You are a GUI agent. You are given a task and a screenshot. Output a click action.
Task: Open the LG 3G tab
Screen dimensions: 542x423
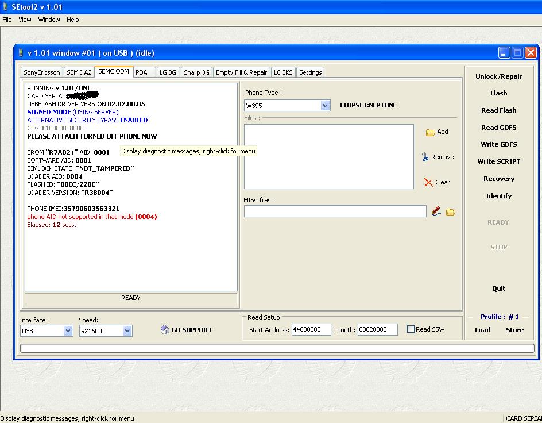point(168,72)
